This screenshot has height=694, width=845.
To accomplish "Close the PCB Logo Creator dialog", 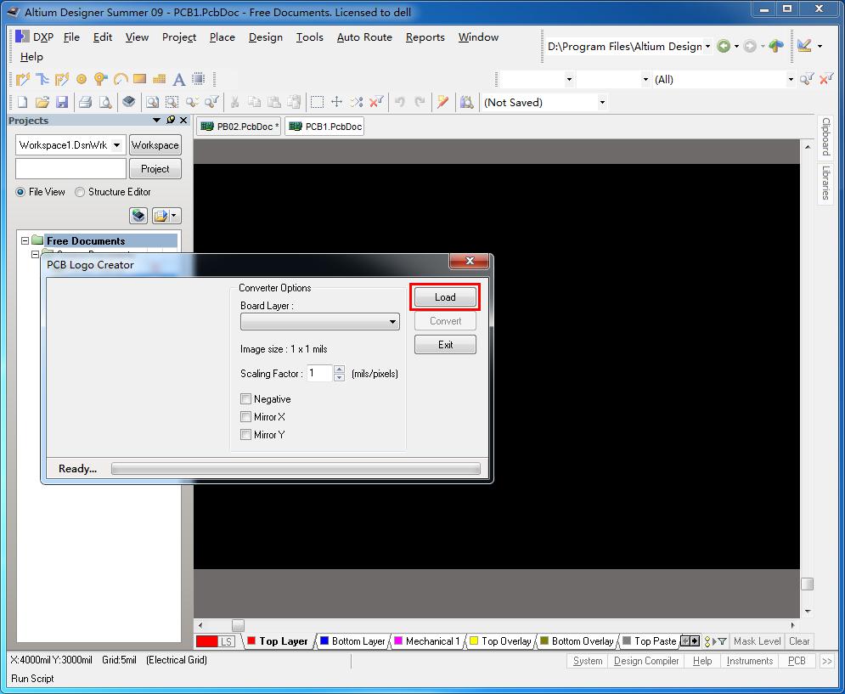I will coord(470,261).
